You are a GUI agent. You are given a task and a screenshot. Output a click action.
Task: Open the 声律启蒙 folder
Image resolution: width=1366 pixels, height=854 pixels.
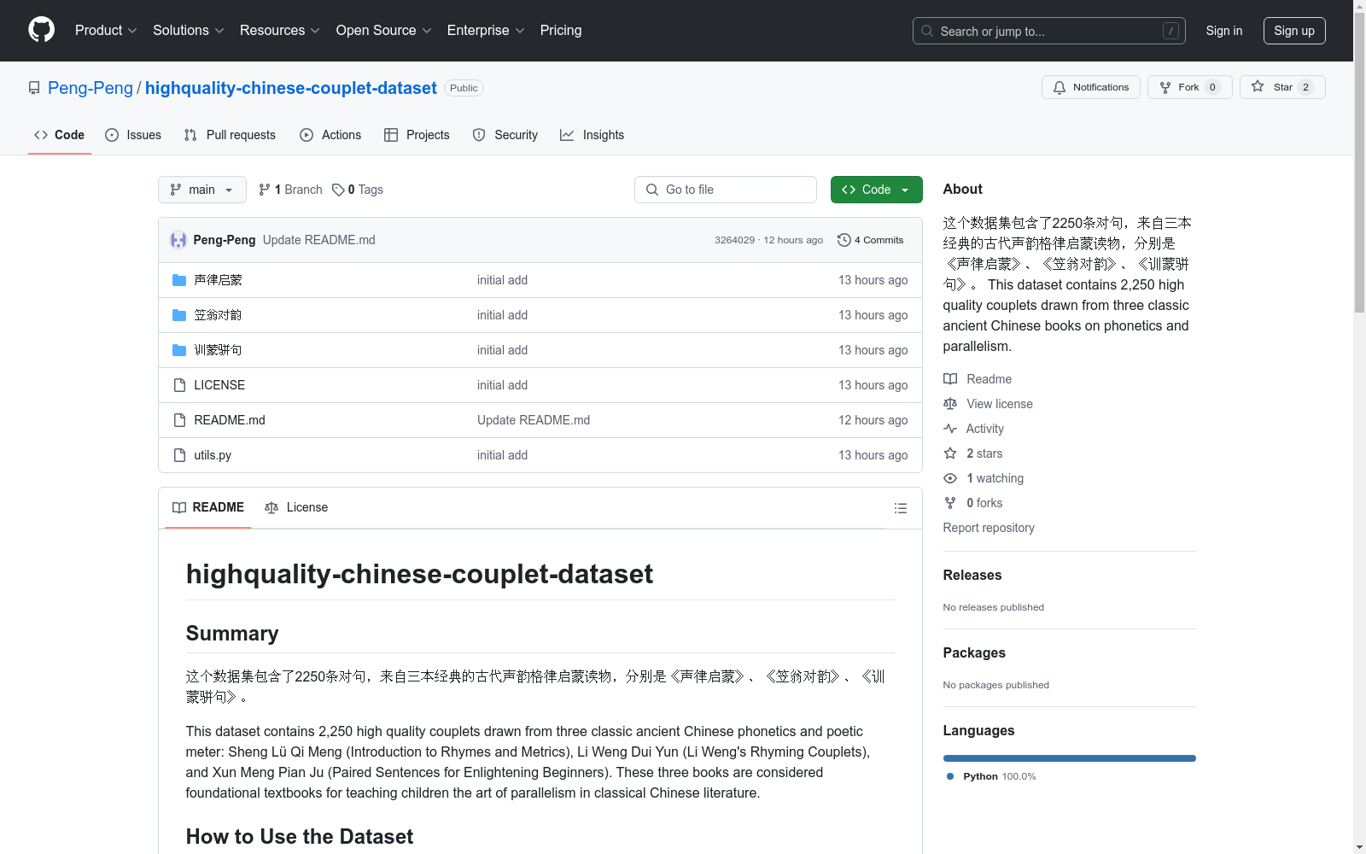(218, 280)
